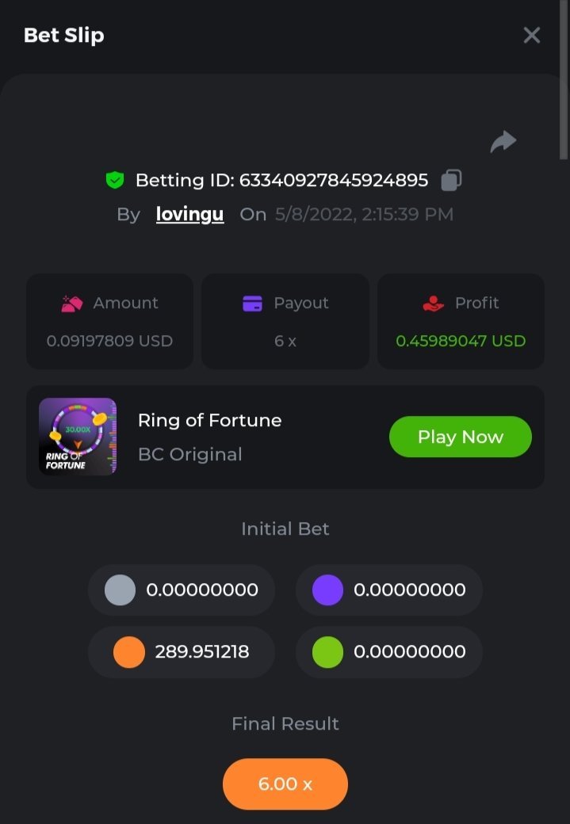Click the gray color bet circle
The image size is (570, 824).
pyautogui.click(x=120, y=590)
